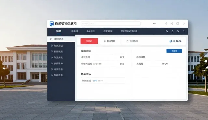This screenshot has width=208, height=120.
Task: Focus the bordered input field in lower section
Action: 103,81
